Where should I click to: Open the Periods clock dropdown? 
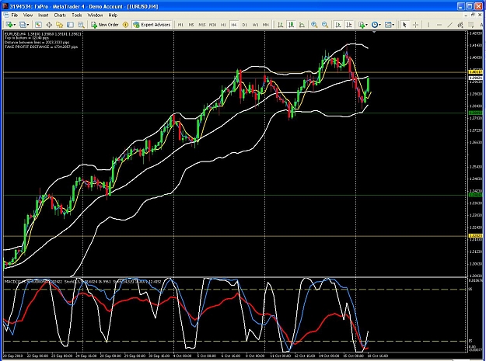click(376, 25)
